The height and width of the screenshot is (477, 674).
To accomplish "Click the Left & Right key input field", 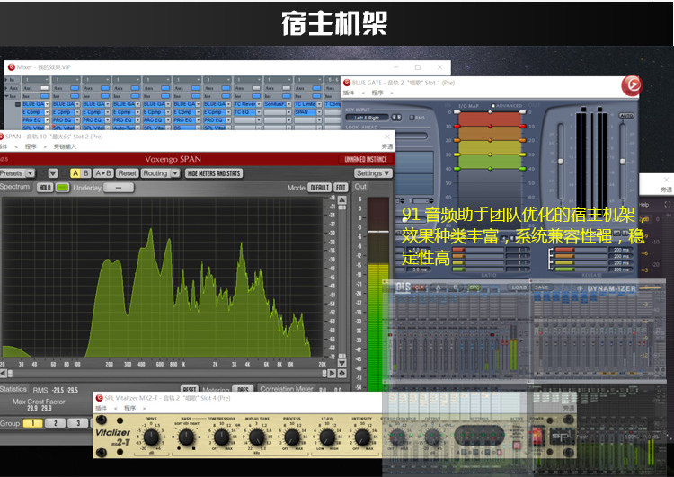I will (x=367, y=118).
